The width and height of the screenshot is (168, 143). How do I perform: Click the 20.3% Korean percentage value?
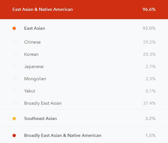tap(149, 54)
